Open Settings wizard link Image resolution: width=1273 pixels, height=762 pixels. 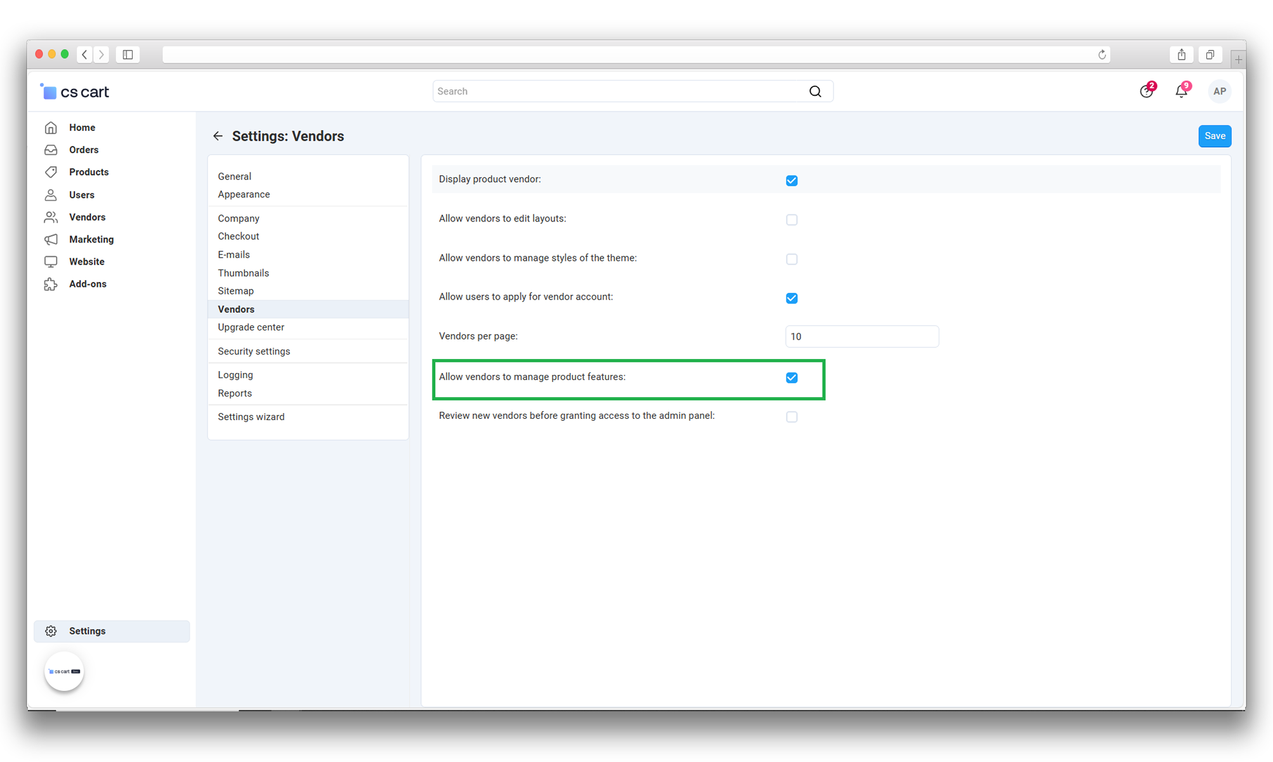pyautogui.click(x=251, y=417)
